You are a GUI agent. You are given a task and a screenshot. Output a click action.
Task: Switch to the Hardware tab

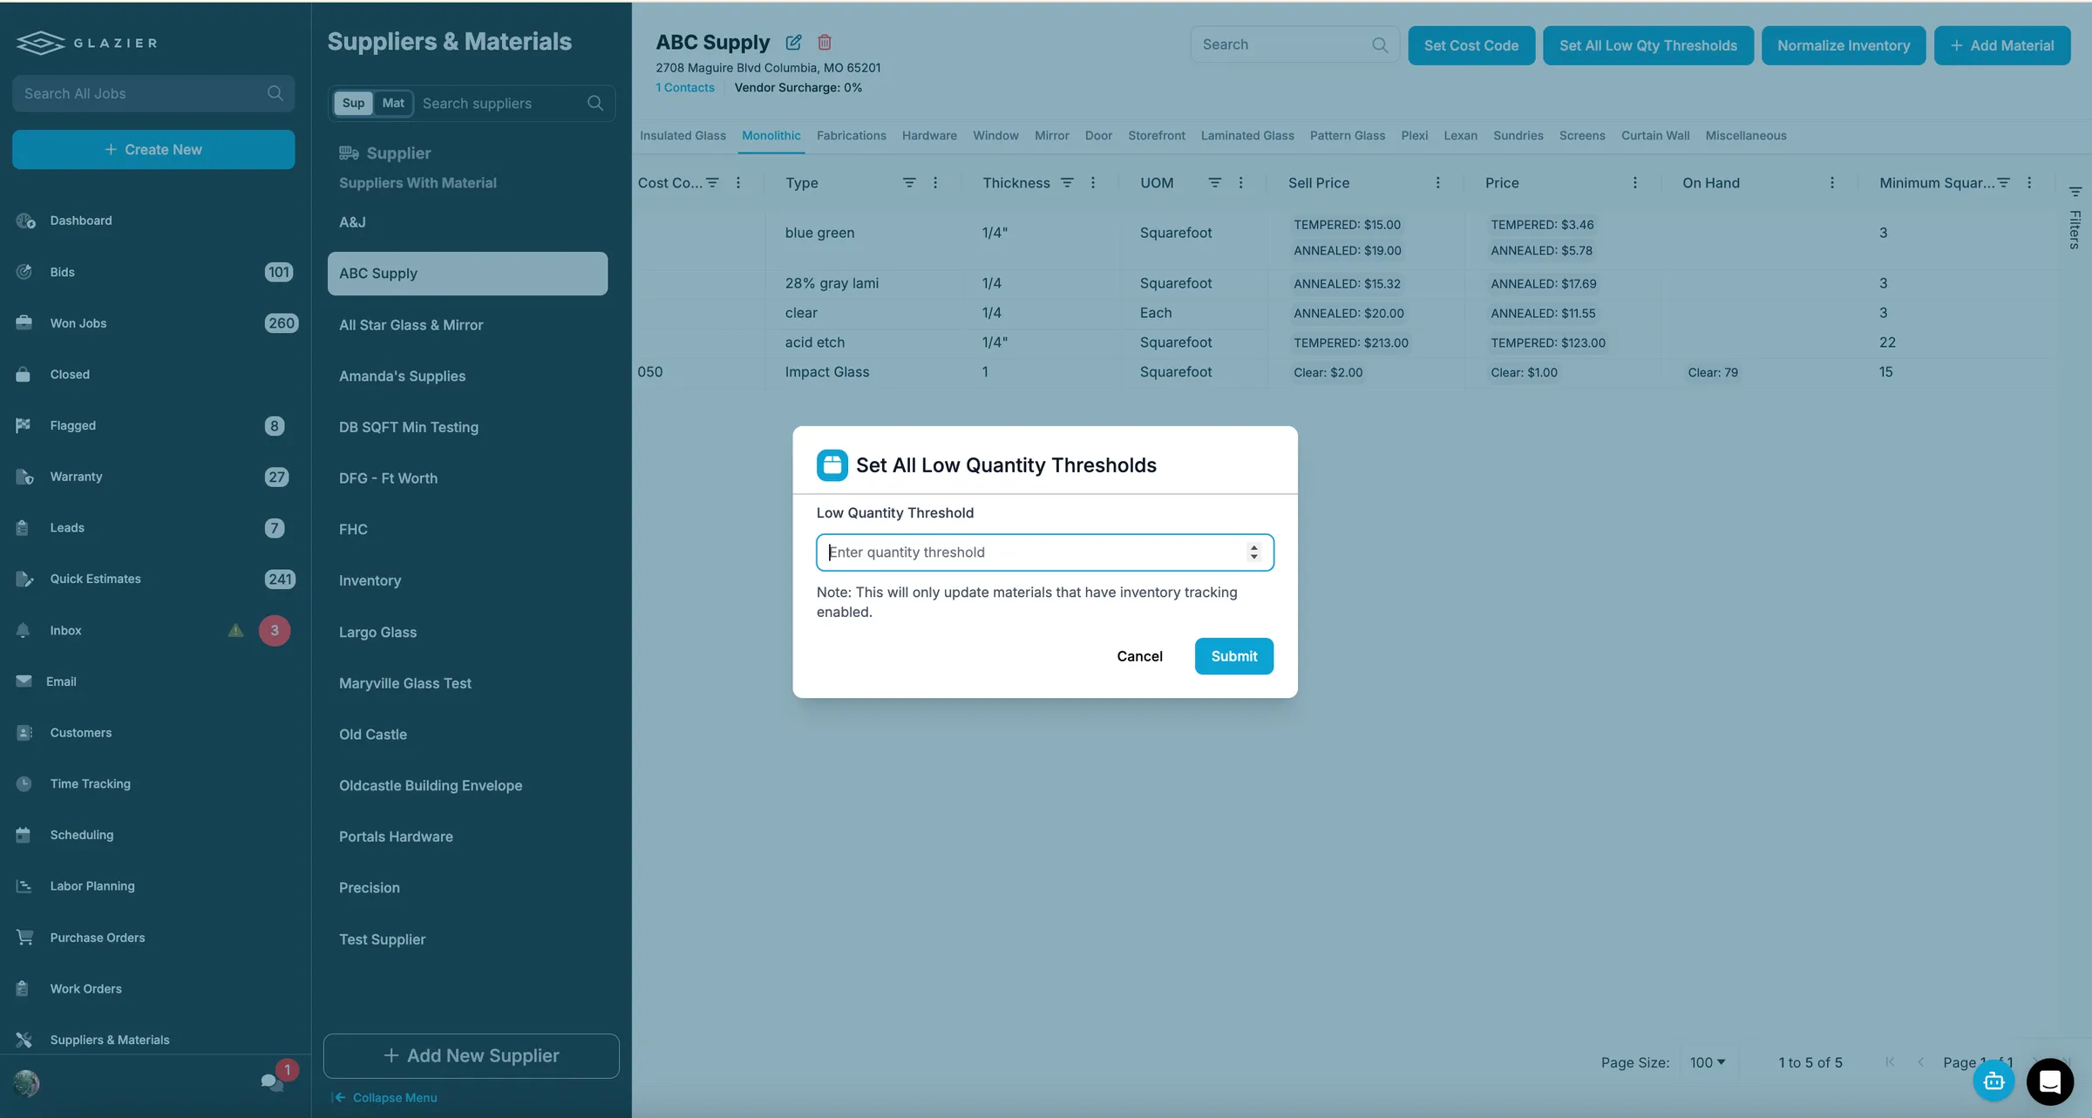click(x=929, y=135)
